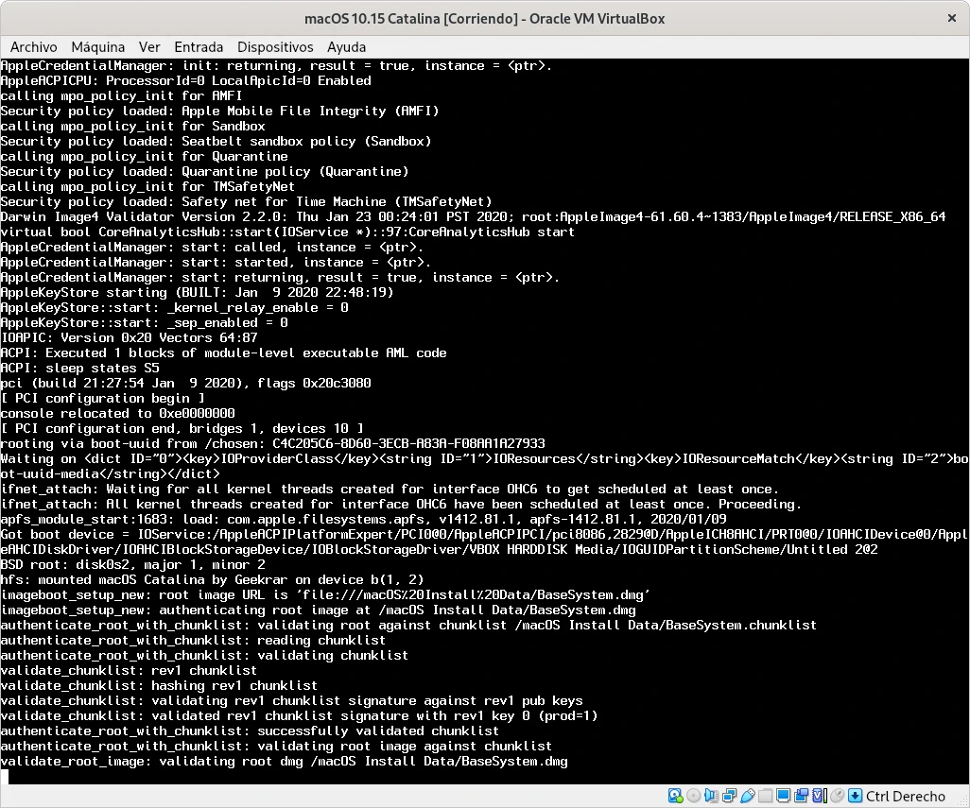Expand the Ver menu
The width and height of the screenshot is (970, 808).
point(149,46)
